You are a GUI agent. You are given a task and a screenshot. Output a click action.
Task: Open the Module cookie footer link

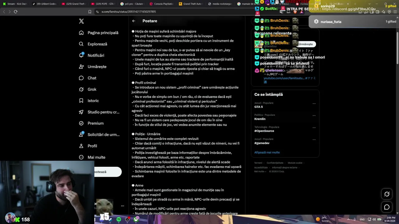click(x=295, y=163)
